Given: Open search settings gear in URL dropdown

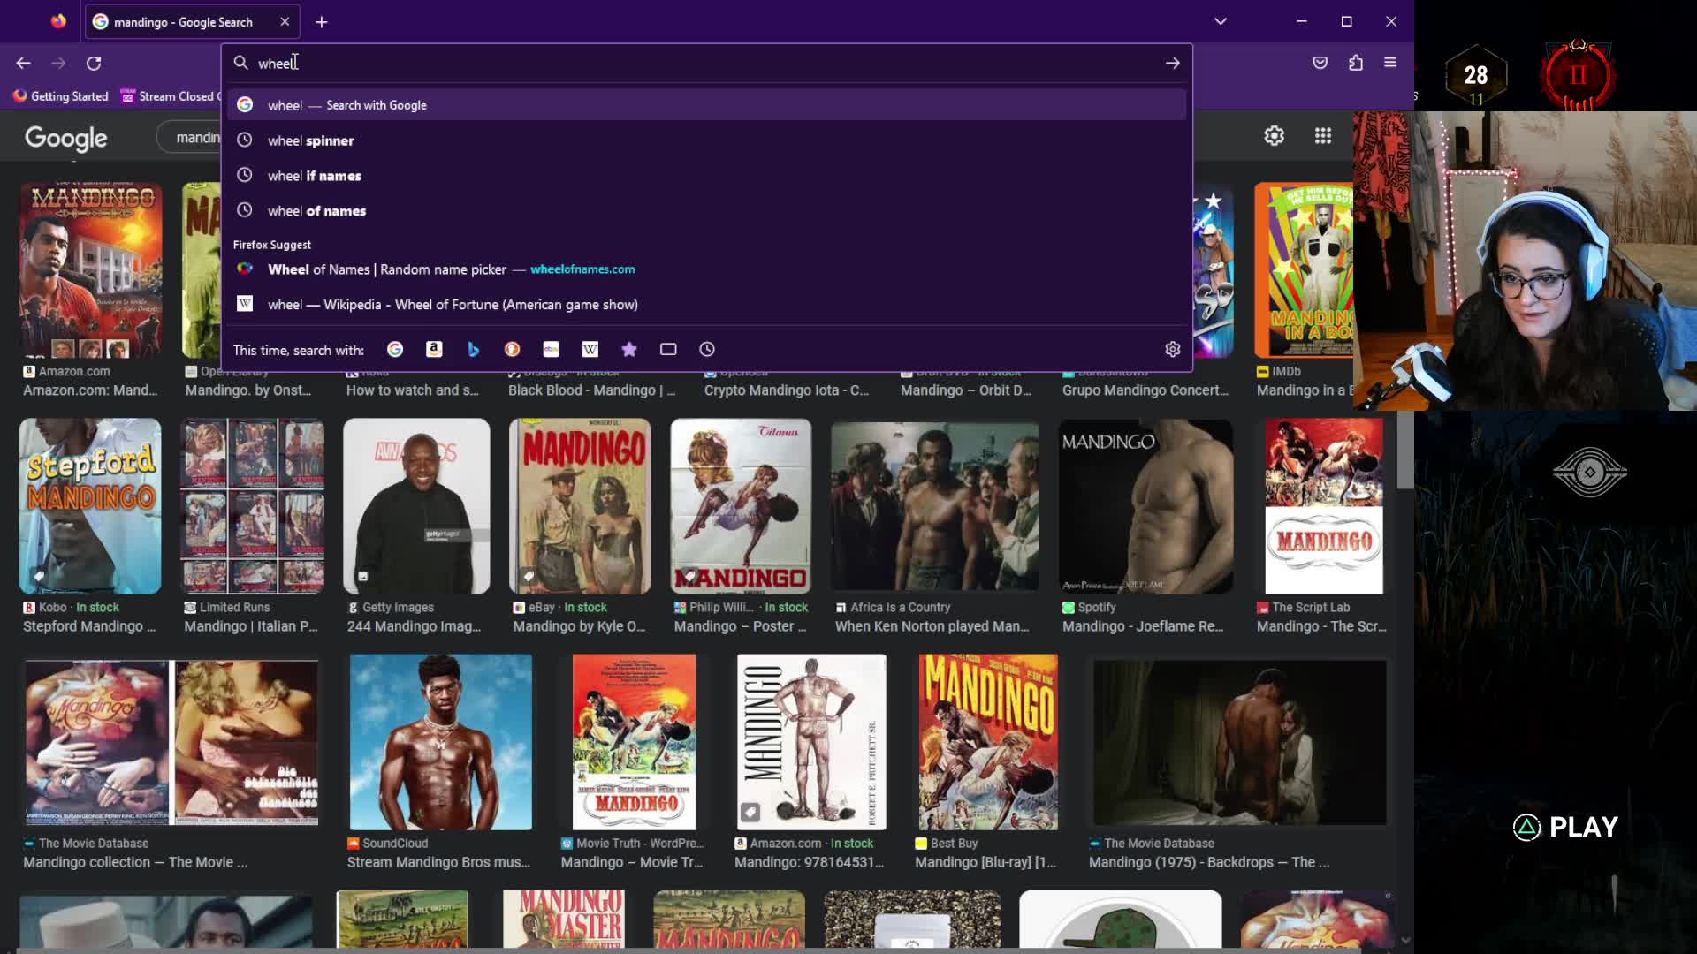Looking at the screenshot, I should tap(1173, 350).
